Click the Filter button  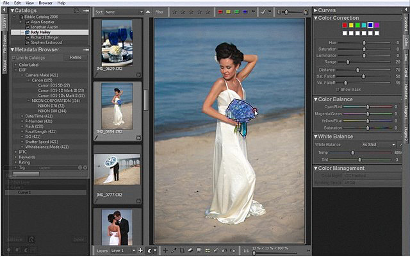[x=159, y=12]
